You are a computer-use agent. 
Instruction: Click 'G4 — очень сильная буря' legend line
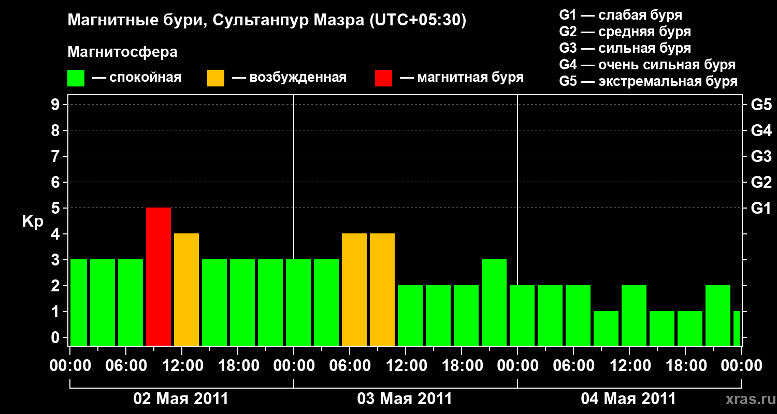[647, 65]
